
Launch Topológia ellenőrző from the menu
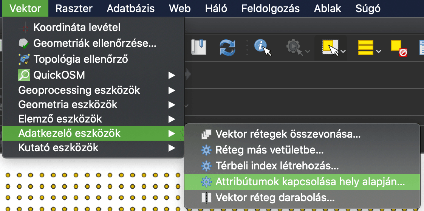click(x=80, y=59)
